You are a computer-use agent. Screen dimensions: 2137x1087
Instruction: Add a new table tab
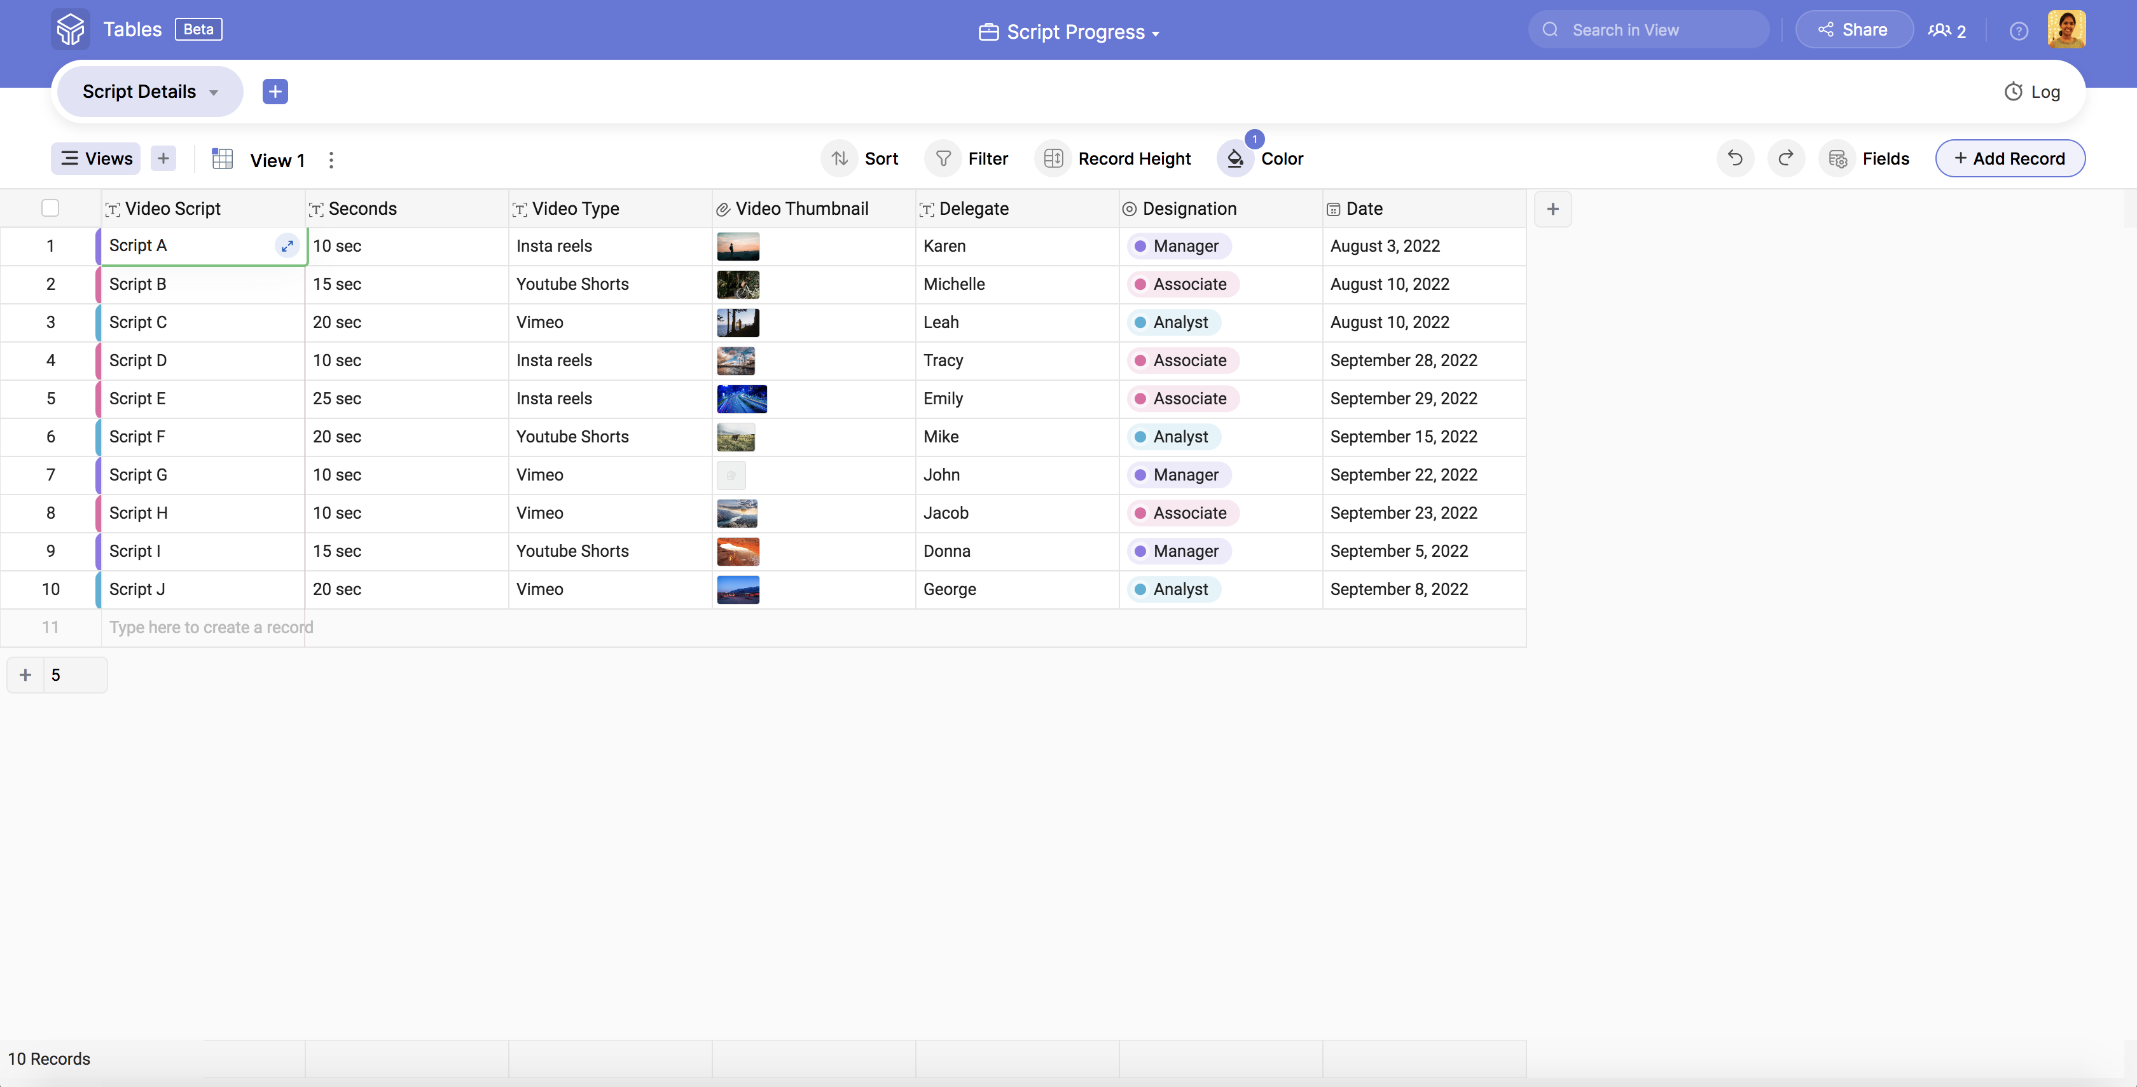275,91
